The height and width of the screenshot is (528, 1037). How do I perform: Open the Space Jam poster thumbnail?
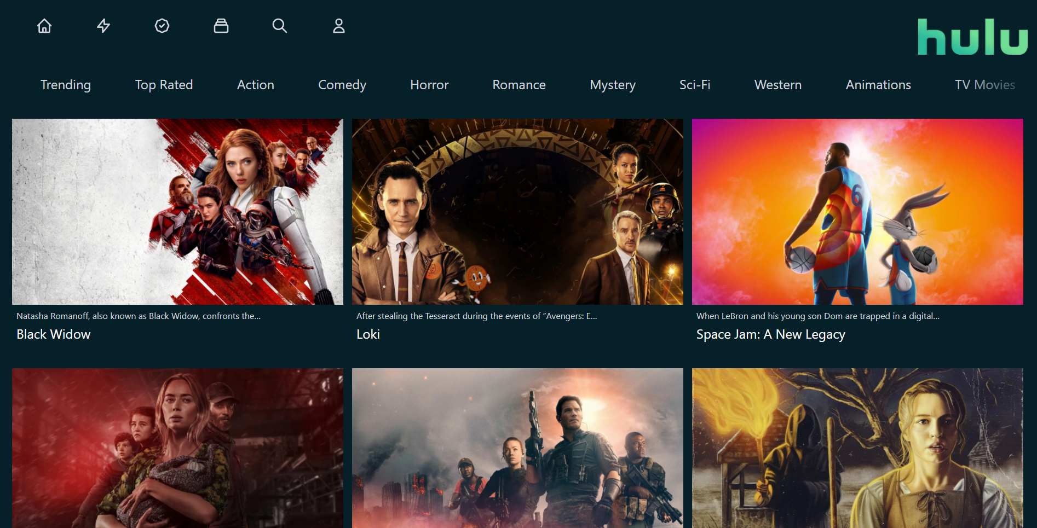point(857,212)
